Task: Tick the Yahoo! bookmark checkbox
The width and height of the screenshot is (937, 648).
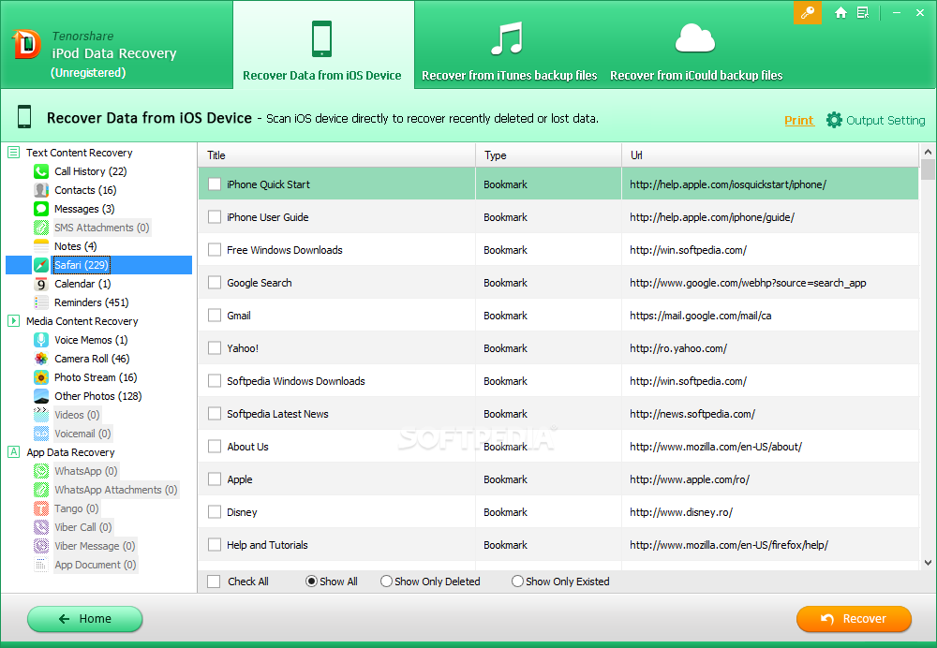Action: pos(215,348)
